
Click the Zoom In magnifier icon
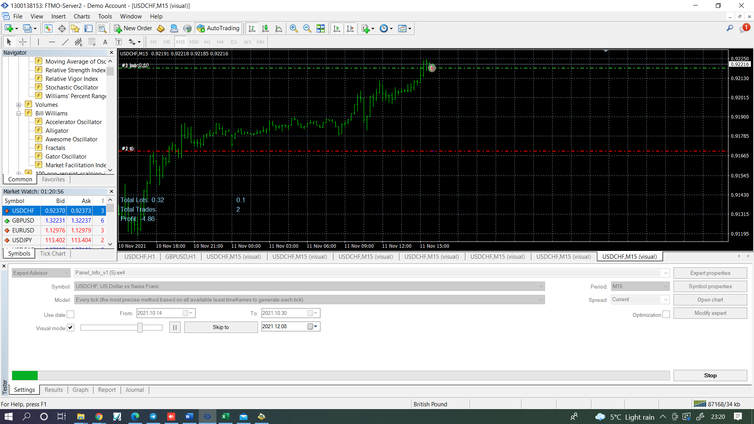[293, 28]
